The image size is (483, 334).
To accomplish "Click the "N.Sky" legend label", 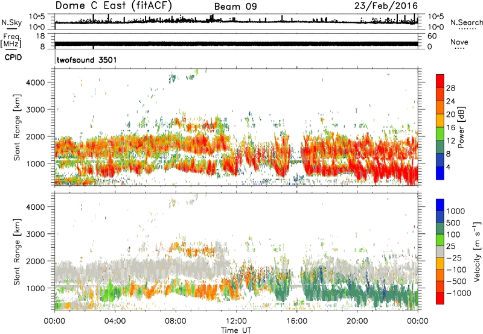I will click(11, 22).
